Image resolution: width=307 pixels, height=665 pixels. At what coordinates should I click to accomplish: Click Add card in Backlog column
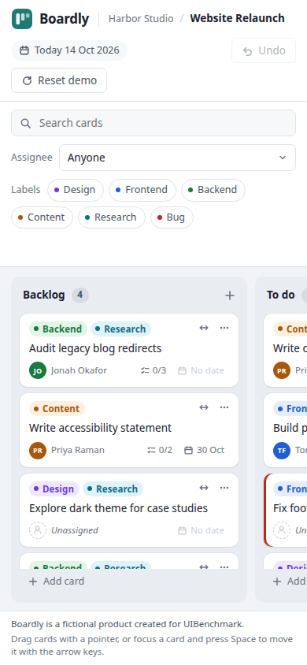click(57, 581)
